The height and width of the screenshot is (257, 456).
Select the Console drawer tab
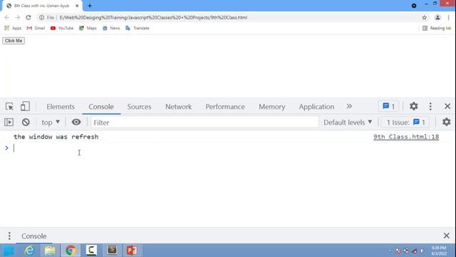pyautogui.click(x=34, y=236)
